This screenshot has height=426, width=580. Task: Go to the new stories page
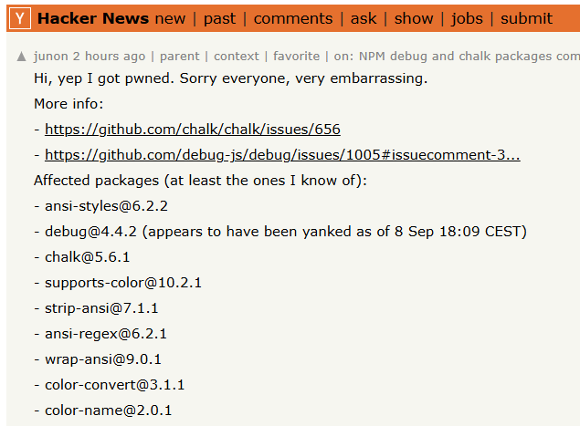point(170,18)
